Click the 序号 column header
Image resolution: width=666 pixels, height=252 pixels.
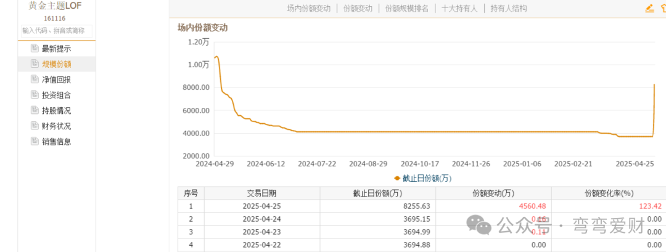click(191, 193)
